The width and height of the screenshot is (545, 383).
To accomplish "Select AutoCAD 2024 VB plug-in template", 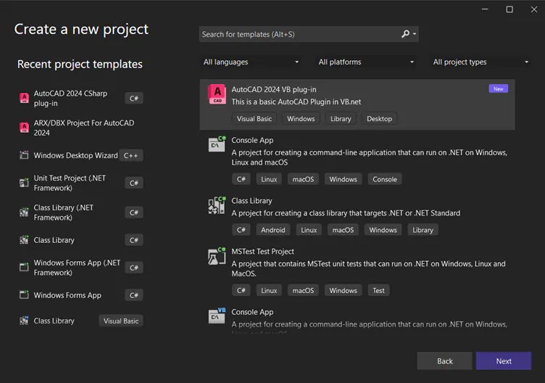I will coord(357,104).
